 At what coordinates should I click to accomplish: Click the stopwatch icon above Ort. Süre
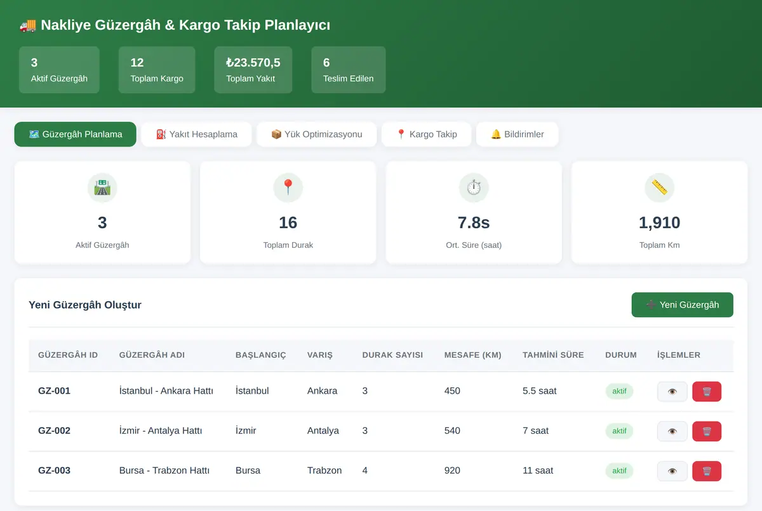tap(474, 188)
